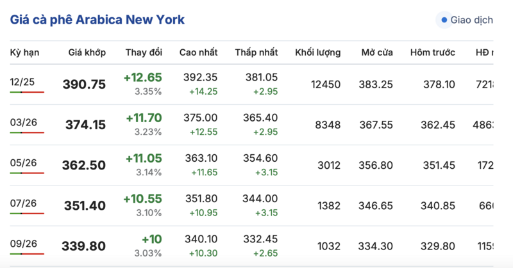The height and width of the screenshot is (268, 513).
Task: Click the Cao nhất column header
Action: pos(198,52)
